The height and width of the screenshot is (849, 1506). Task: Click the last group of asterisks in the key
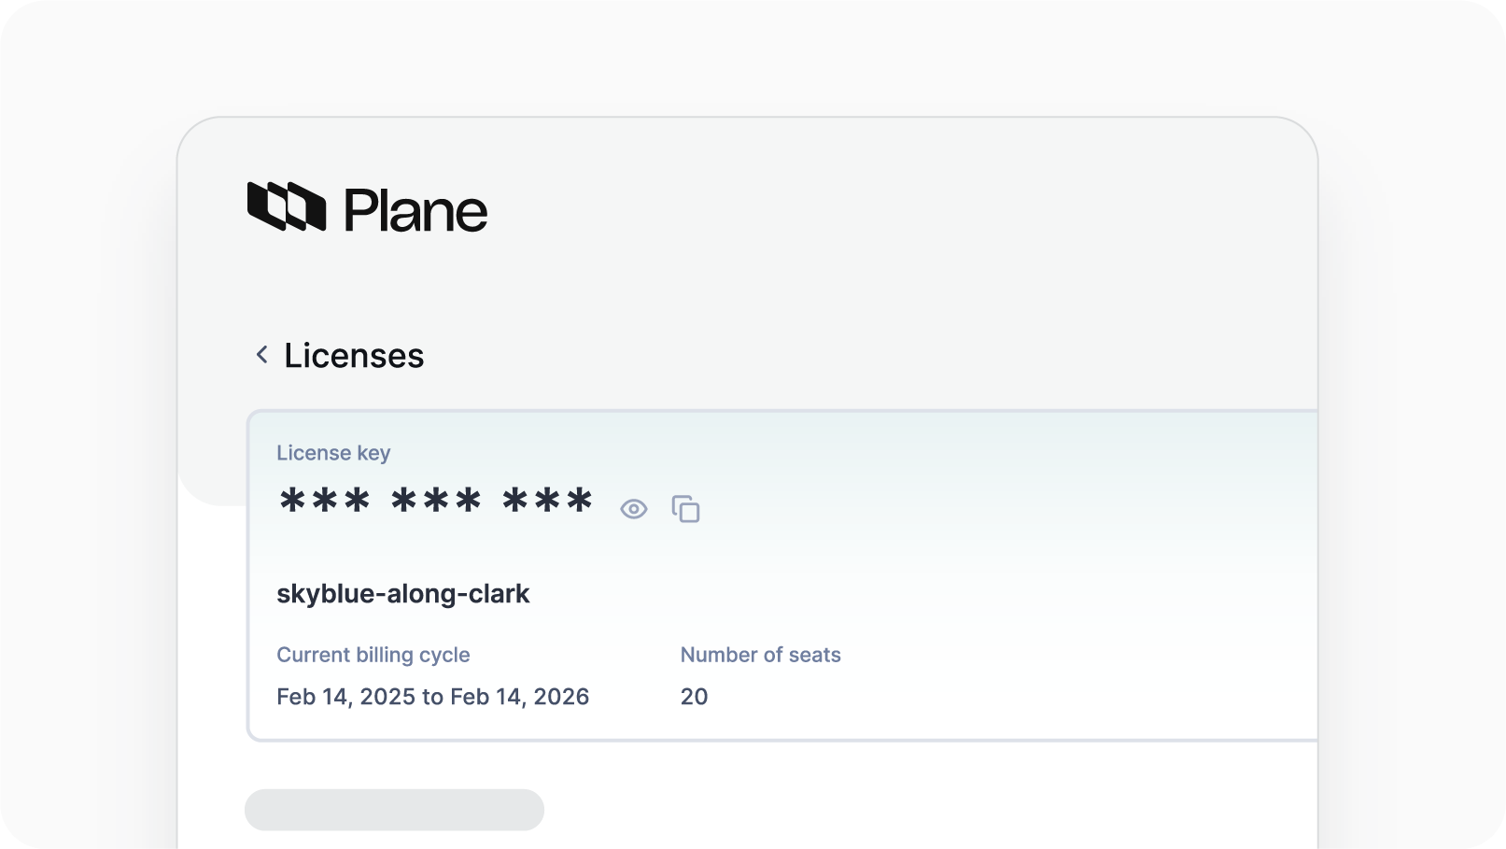[x=547, y=502]
